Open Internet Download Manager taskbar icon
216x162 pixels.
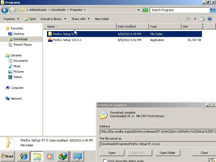63,156
